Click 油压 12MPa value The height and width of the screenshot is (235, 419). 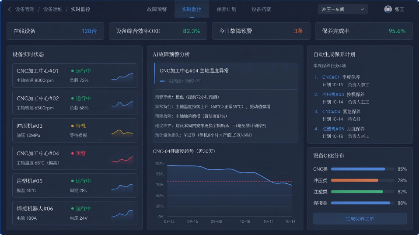click(x=28, y=136)
